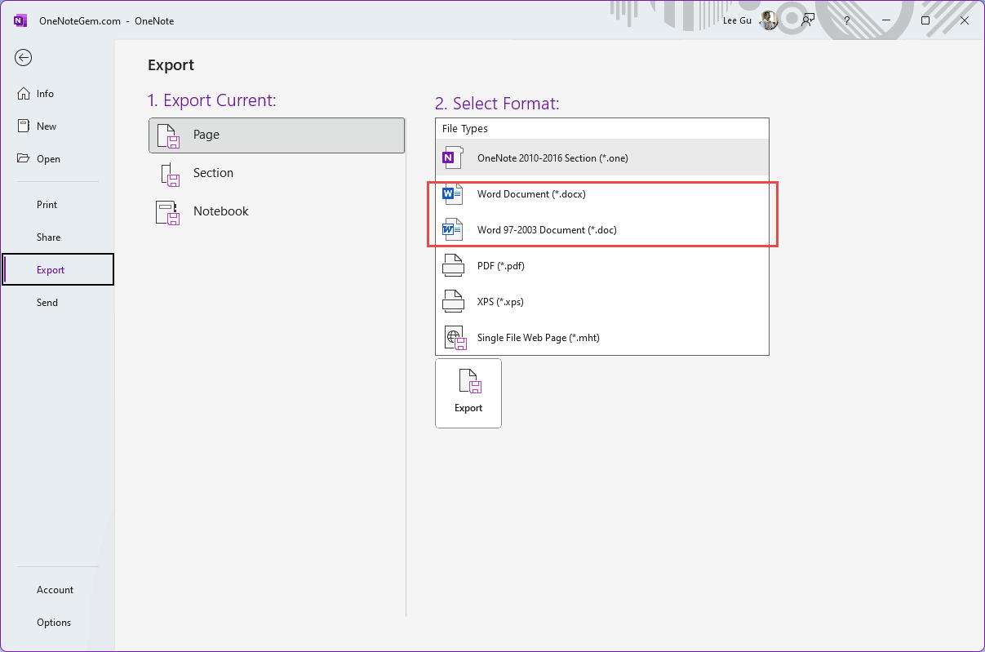The image size is (985, 652).
Task: Select Single File Web Page (*.mht) format
Action: click(602, 338)
